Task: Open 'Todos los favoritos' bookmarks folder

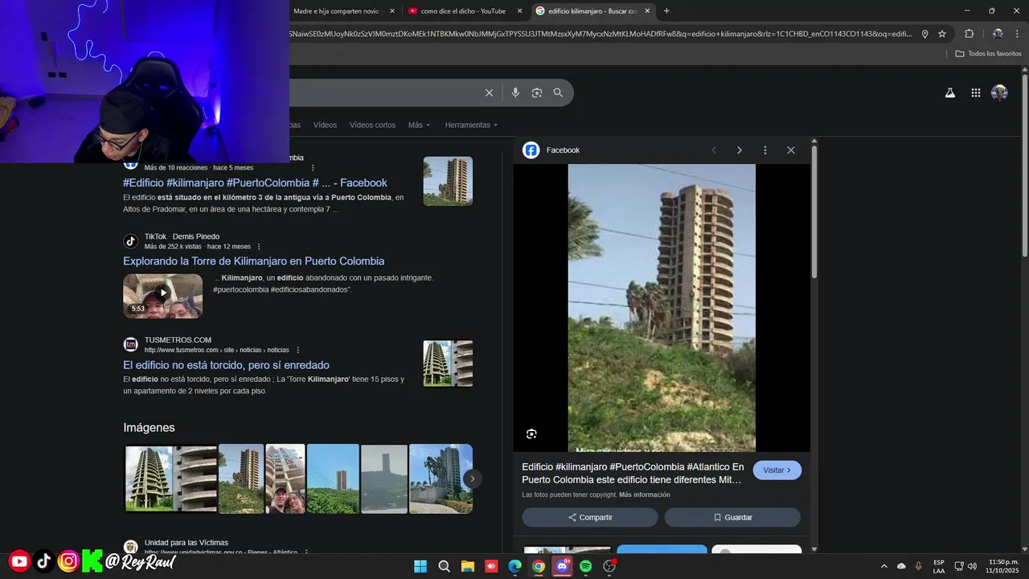Action: [988, 54]
